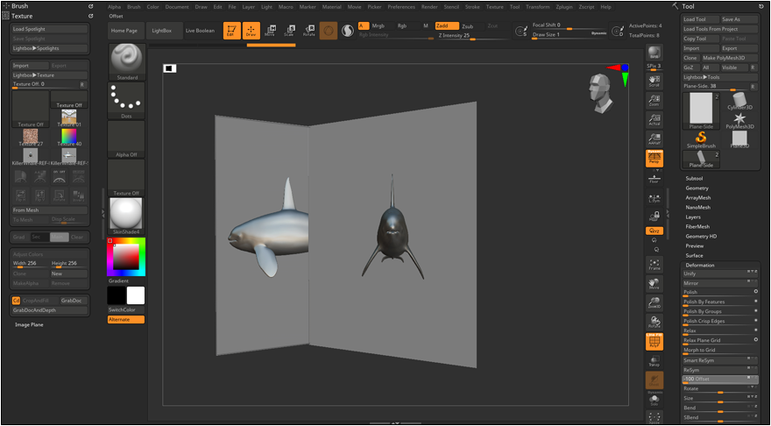Choose the Scale transform tool

point(289,31)
